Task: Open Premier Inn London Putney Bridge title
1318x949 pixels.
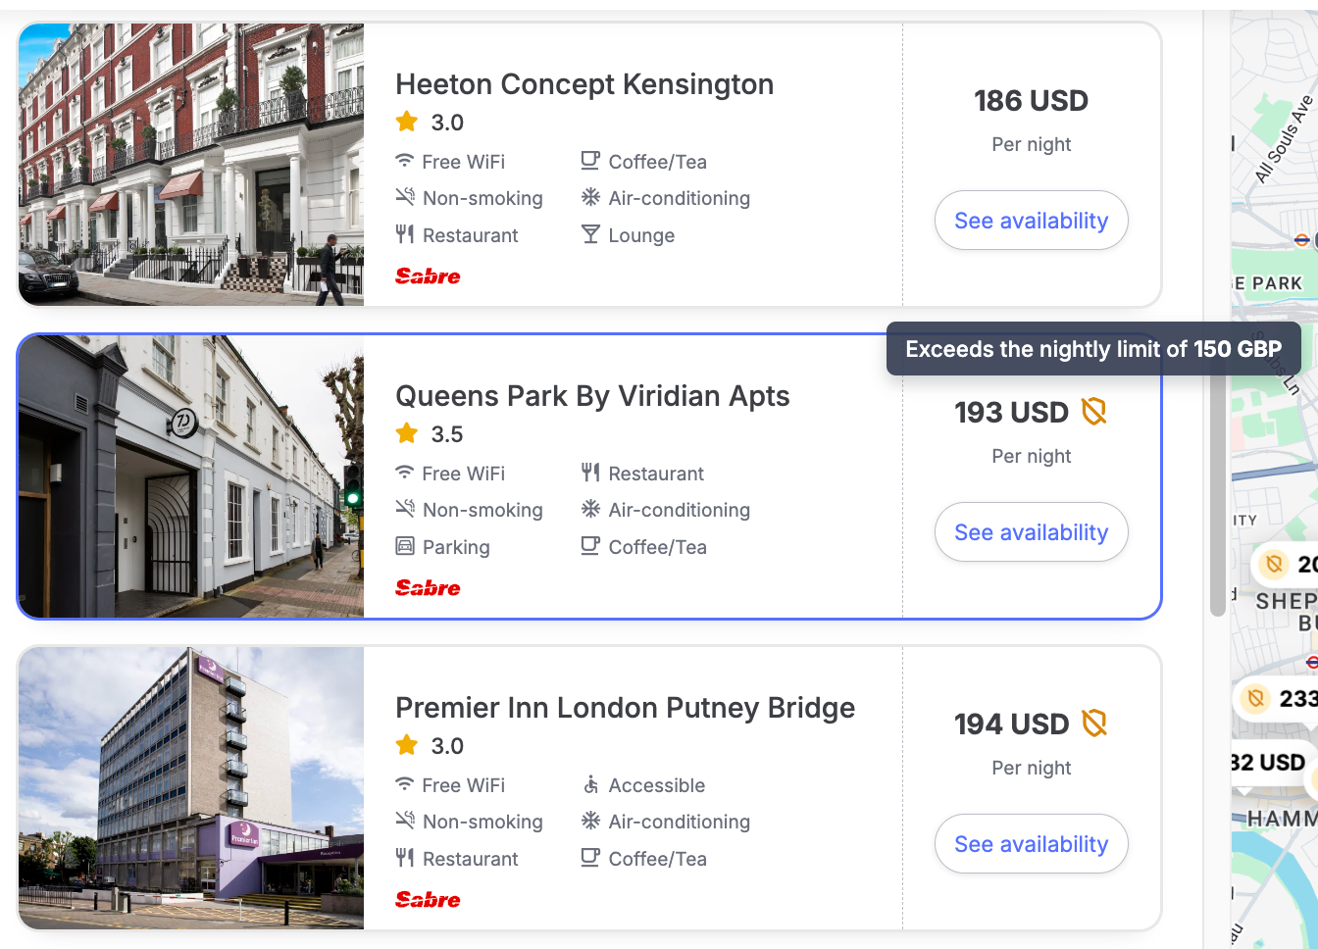Action: pos(625,708)
